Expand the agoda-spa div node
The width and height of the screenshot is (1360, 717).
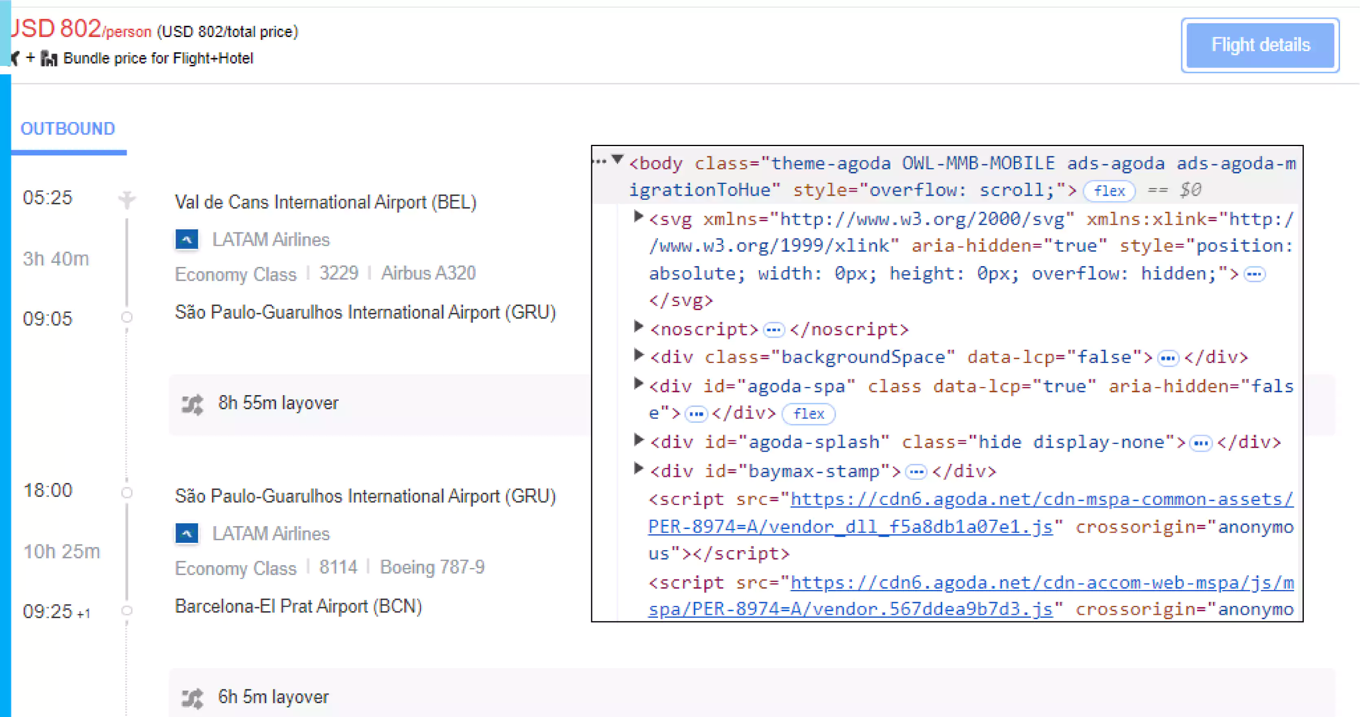point(638,384)
